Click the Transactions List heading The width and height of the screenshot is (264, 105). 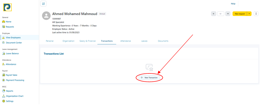pyautogui.click(x=54, y=54)
